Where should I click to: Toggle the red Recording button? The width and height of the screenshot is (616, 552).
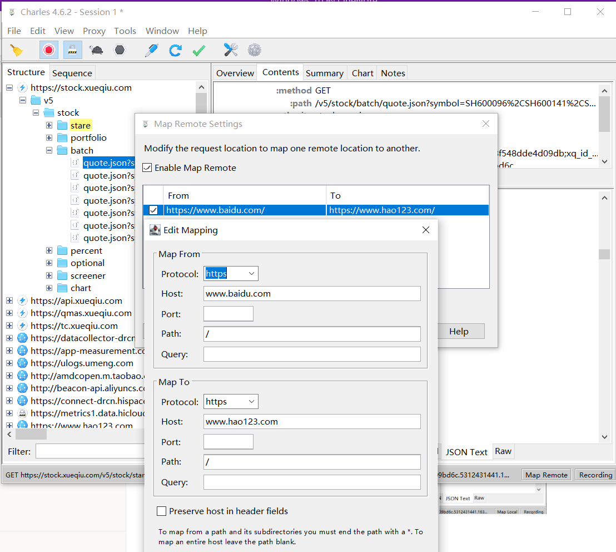49,50
